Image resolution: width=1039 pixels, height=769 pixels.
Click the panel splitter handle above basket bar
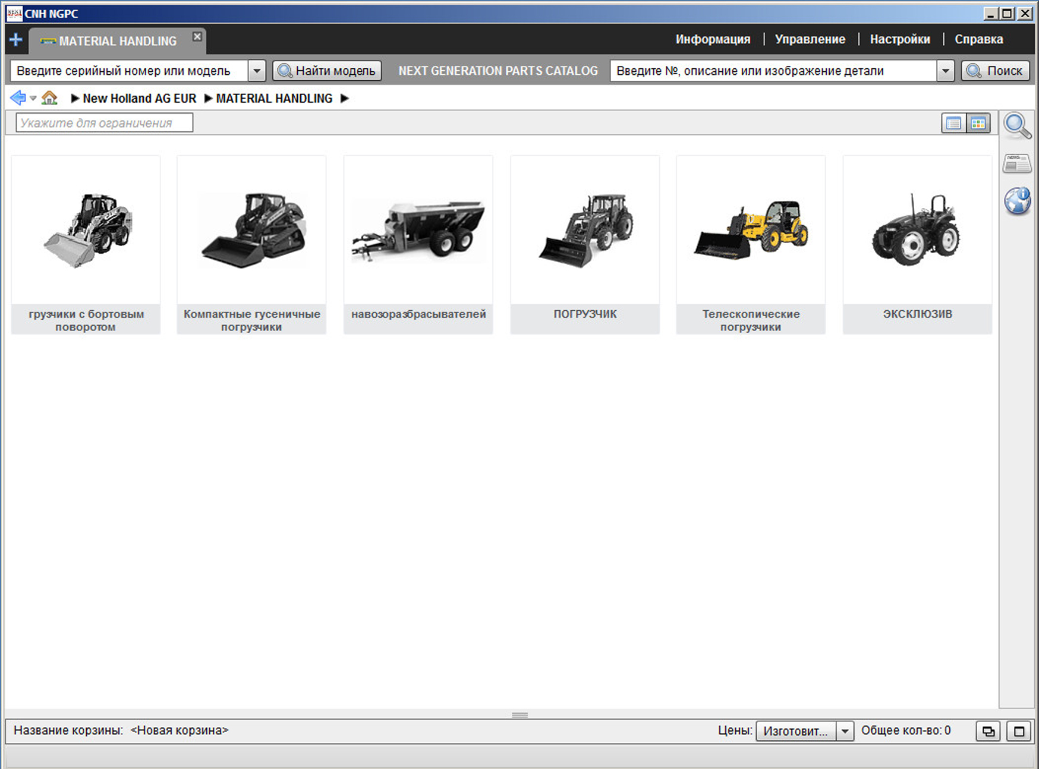click(519, 715)
